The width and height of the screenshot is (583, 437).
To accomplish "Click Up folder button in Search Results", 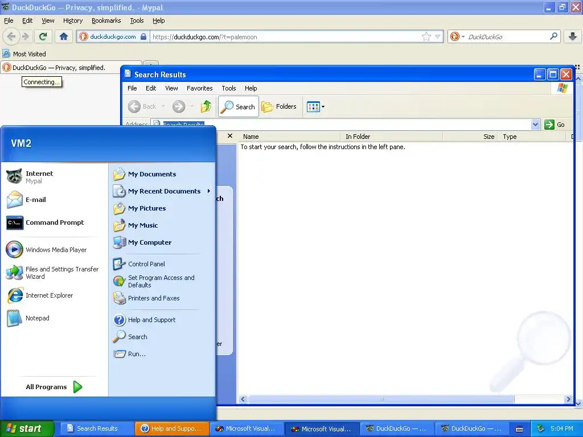I will click(x=206, y=106).
